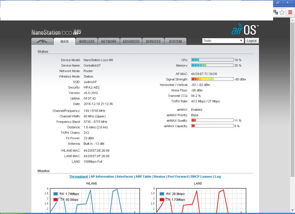Image resolution: width=295 pixels, height=214 pixels.
Task: Click WLAN0 blue RX legend square
Action: 56,194
